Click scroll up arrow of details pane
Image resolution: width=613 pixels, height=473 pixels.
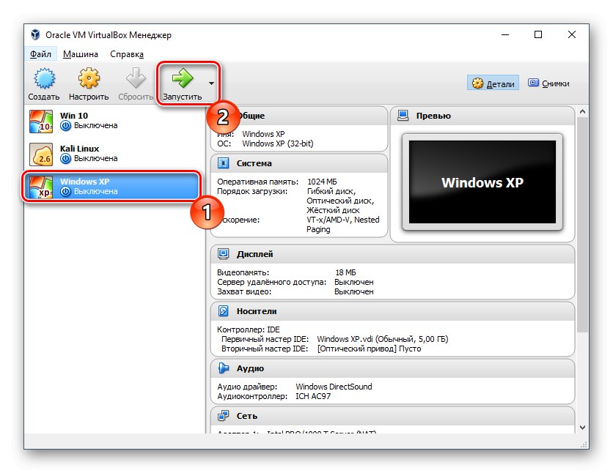pyautogui.click(x=582, y=111)
